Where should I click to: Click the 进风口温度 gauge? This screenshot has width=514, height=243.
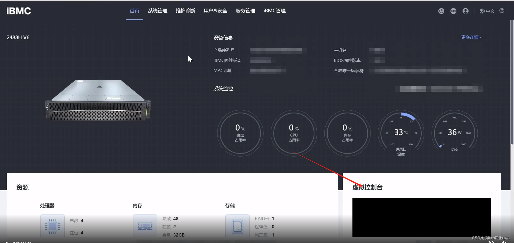click(x=401, y=133)
